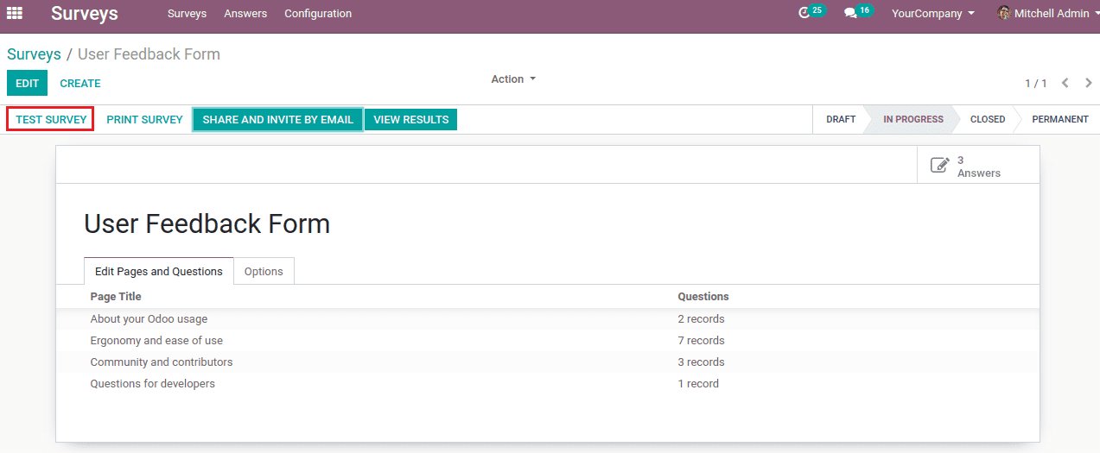Open the Configuration menu

[318, 14]
